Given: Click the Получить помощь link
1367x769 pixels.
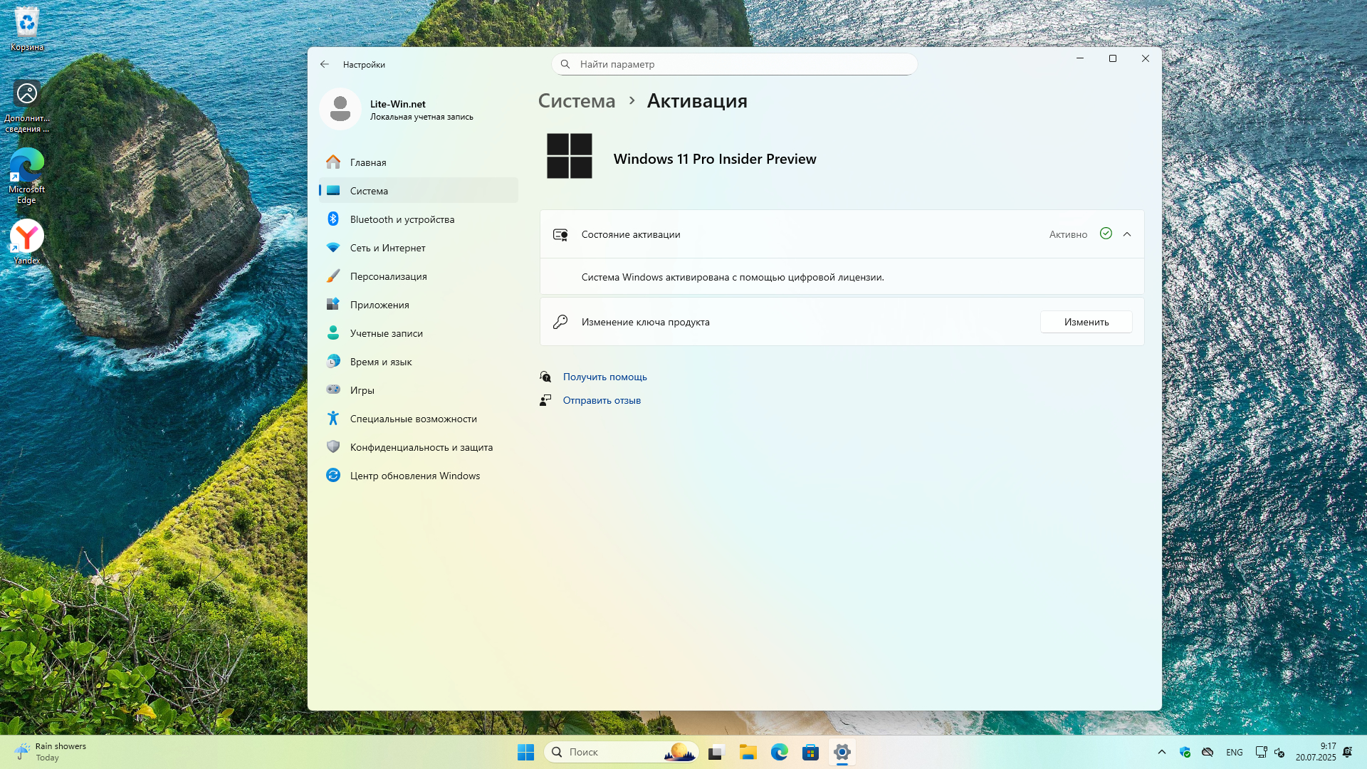Looking at the screenshot, I should [x=604, y=377].
